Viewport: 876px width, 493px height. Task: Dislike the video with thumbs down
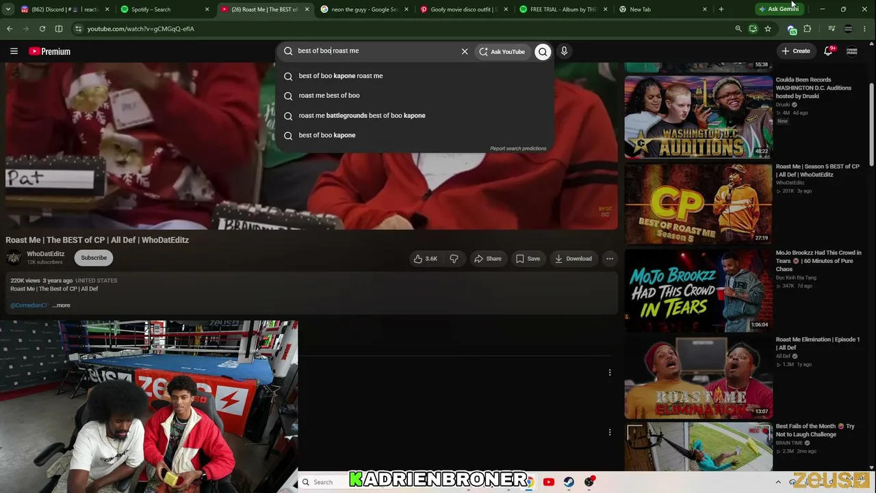point(454,259)
